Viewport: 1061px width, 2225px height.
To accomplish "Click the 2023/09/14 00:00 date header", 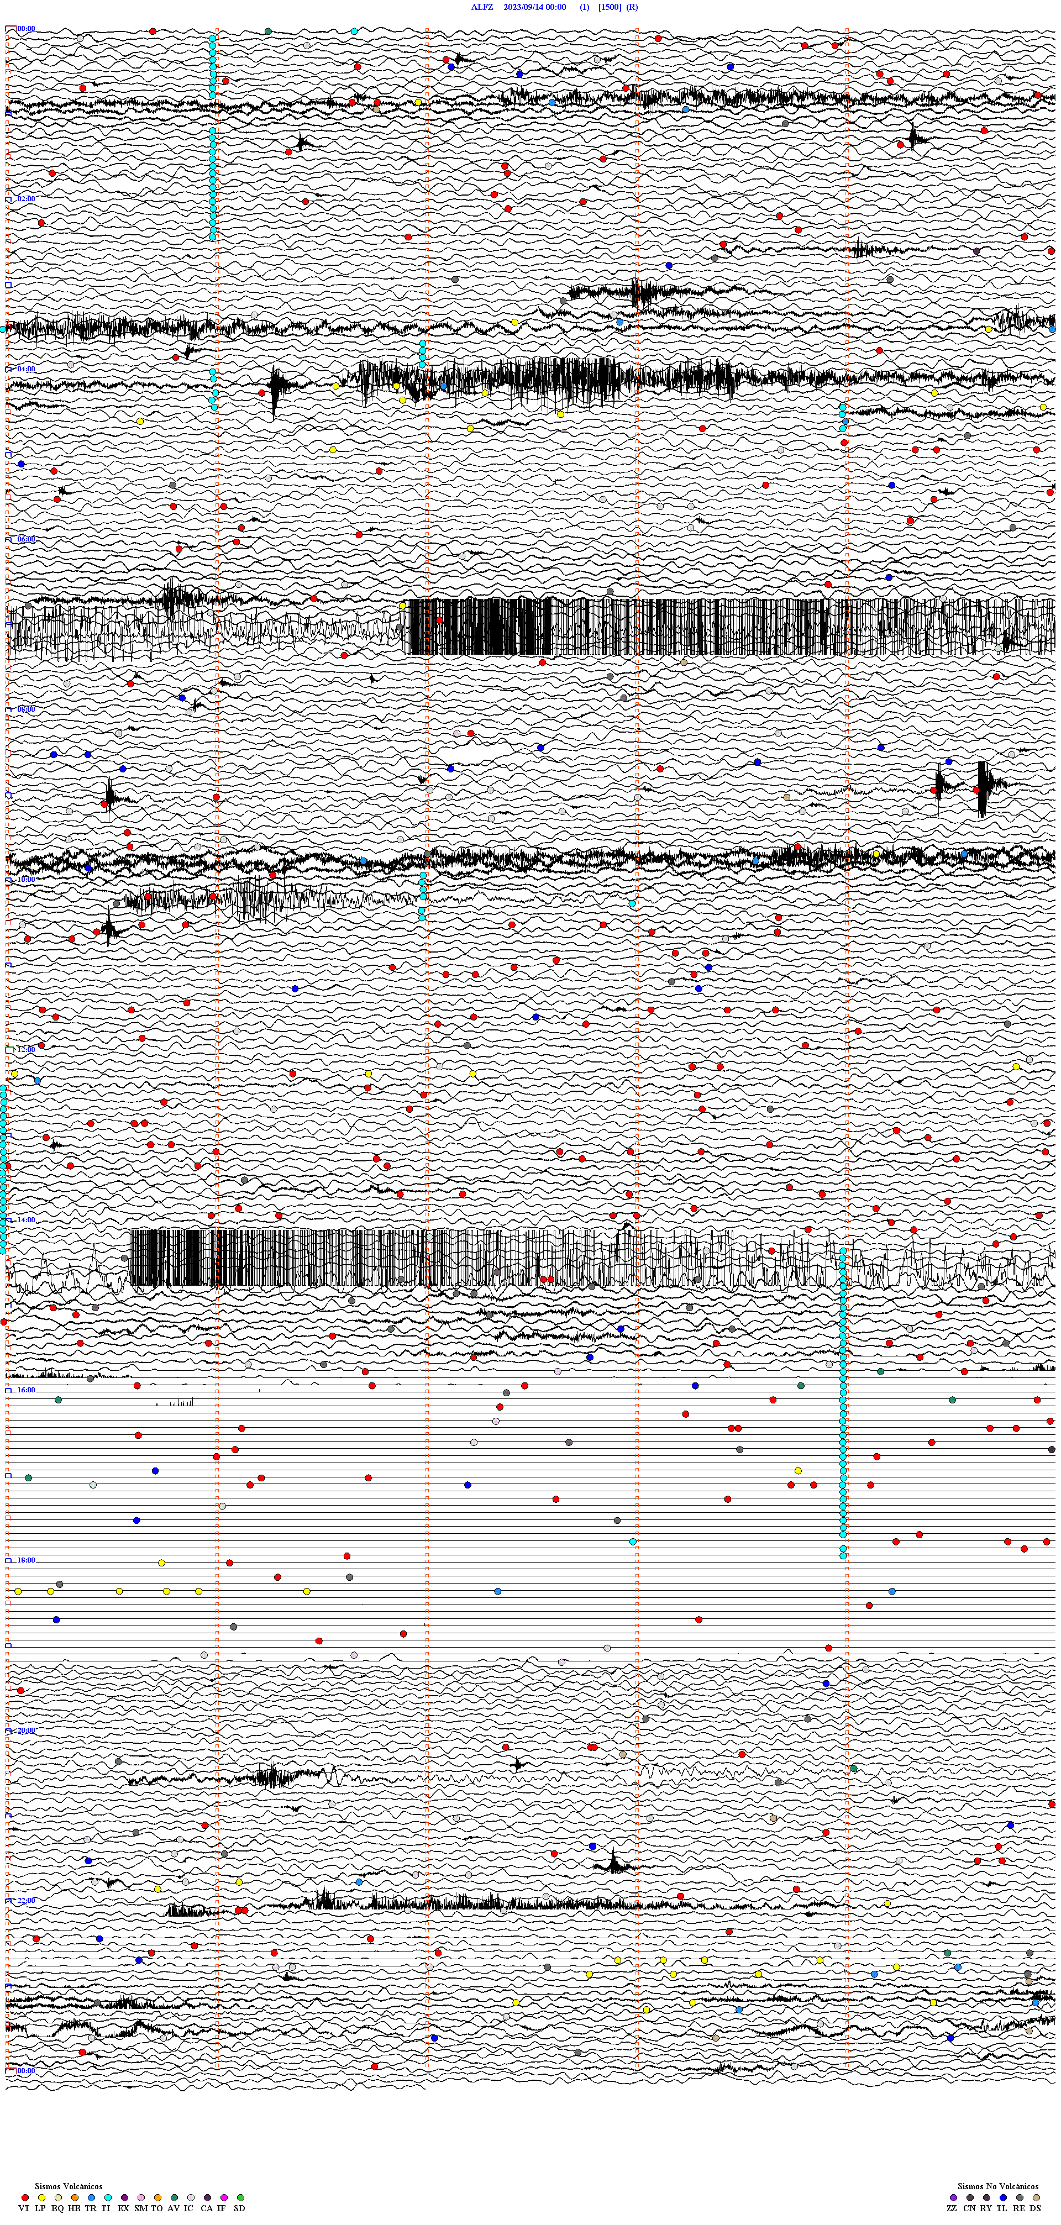I will [x=535, y=7].
